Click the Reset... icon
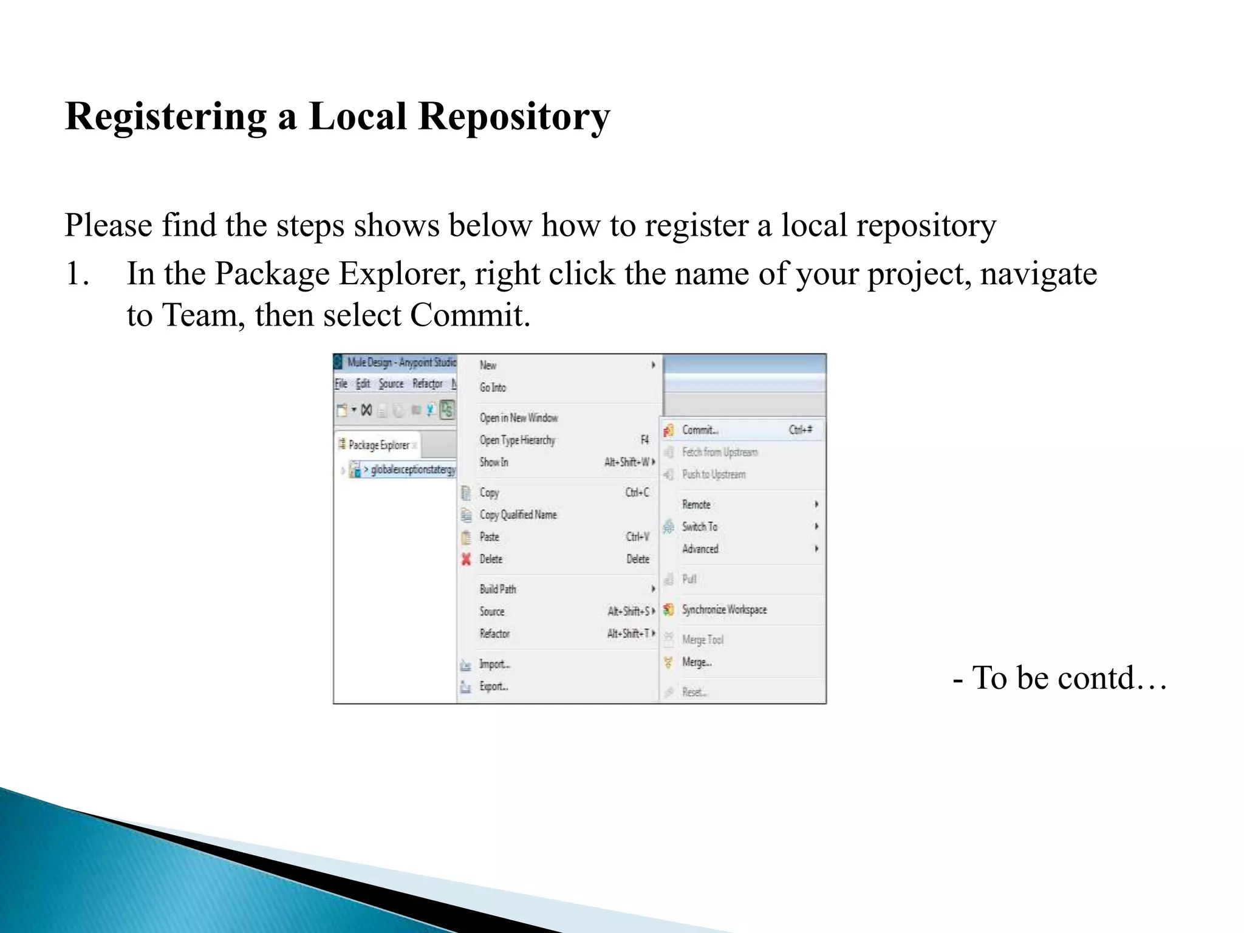 [669, 692]
